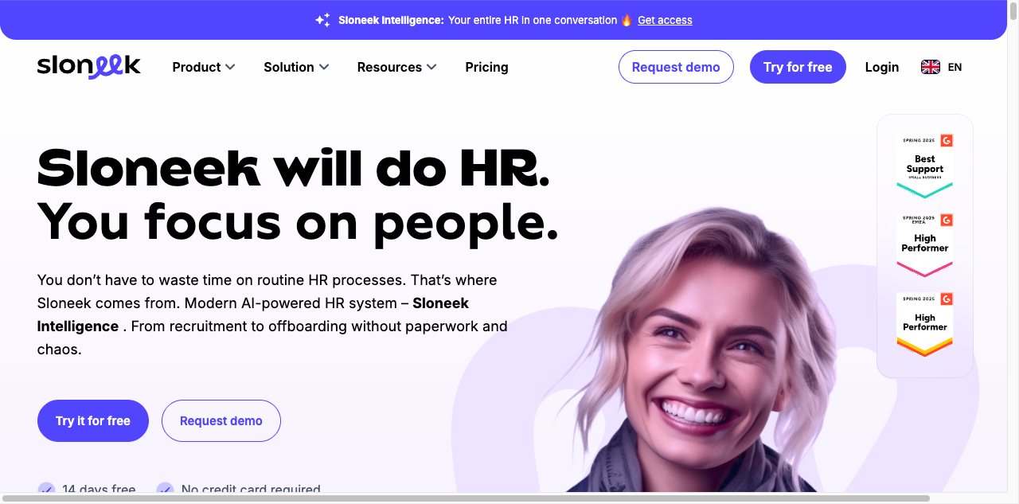The image size is (1019, 504).
Task: Click the sparkle icon in top banner
Action: point(322,21)
